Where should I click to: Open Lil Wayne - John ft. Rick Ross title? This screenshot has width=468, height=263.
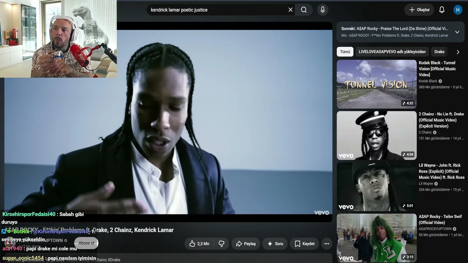442,171
